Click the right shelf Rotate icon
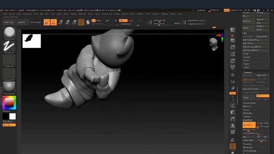Image resolution: width=274 pixels, height=154 pixels. click(x=232, y=126)
